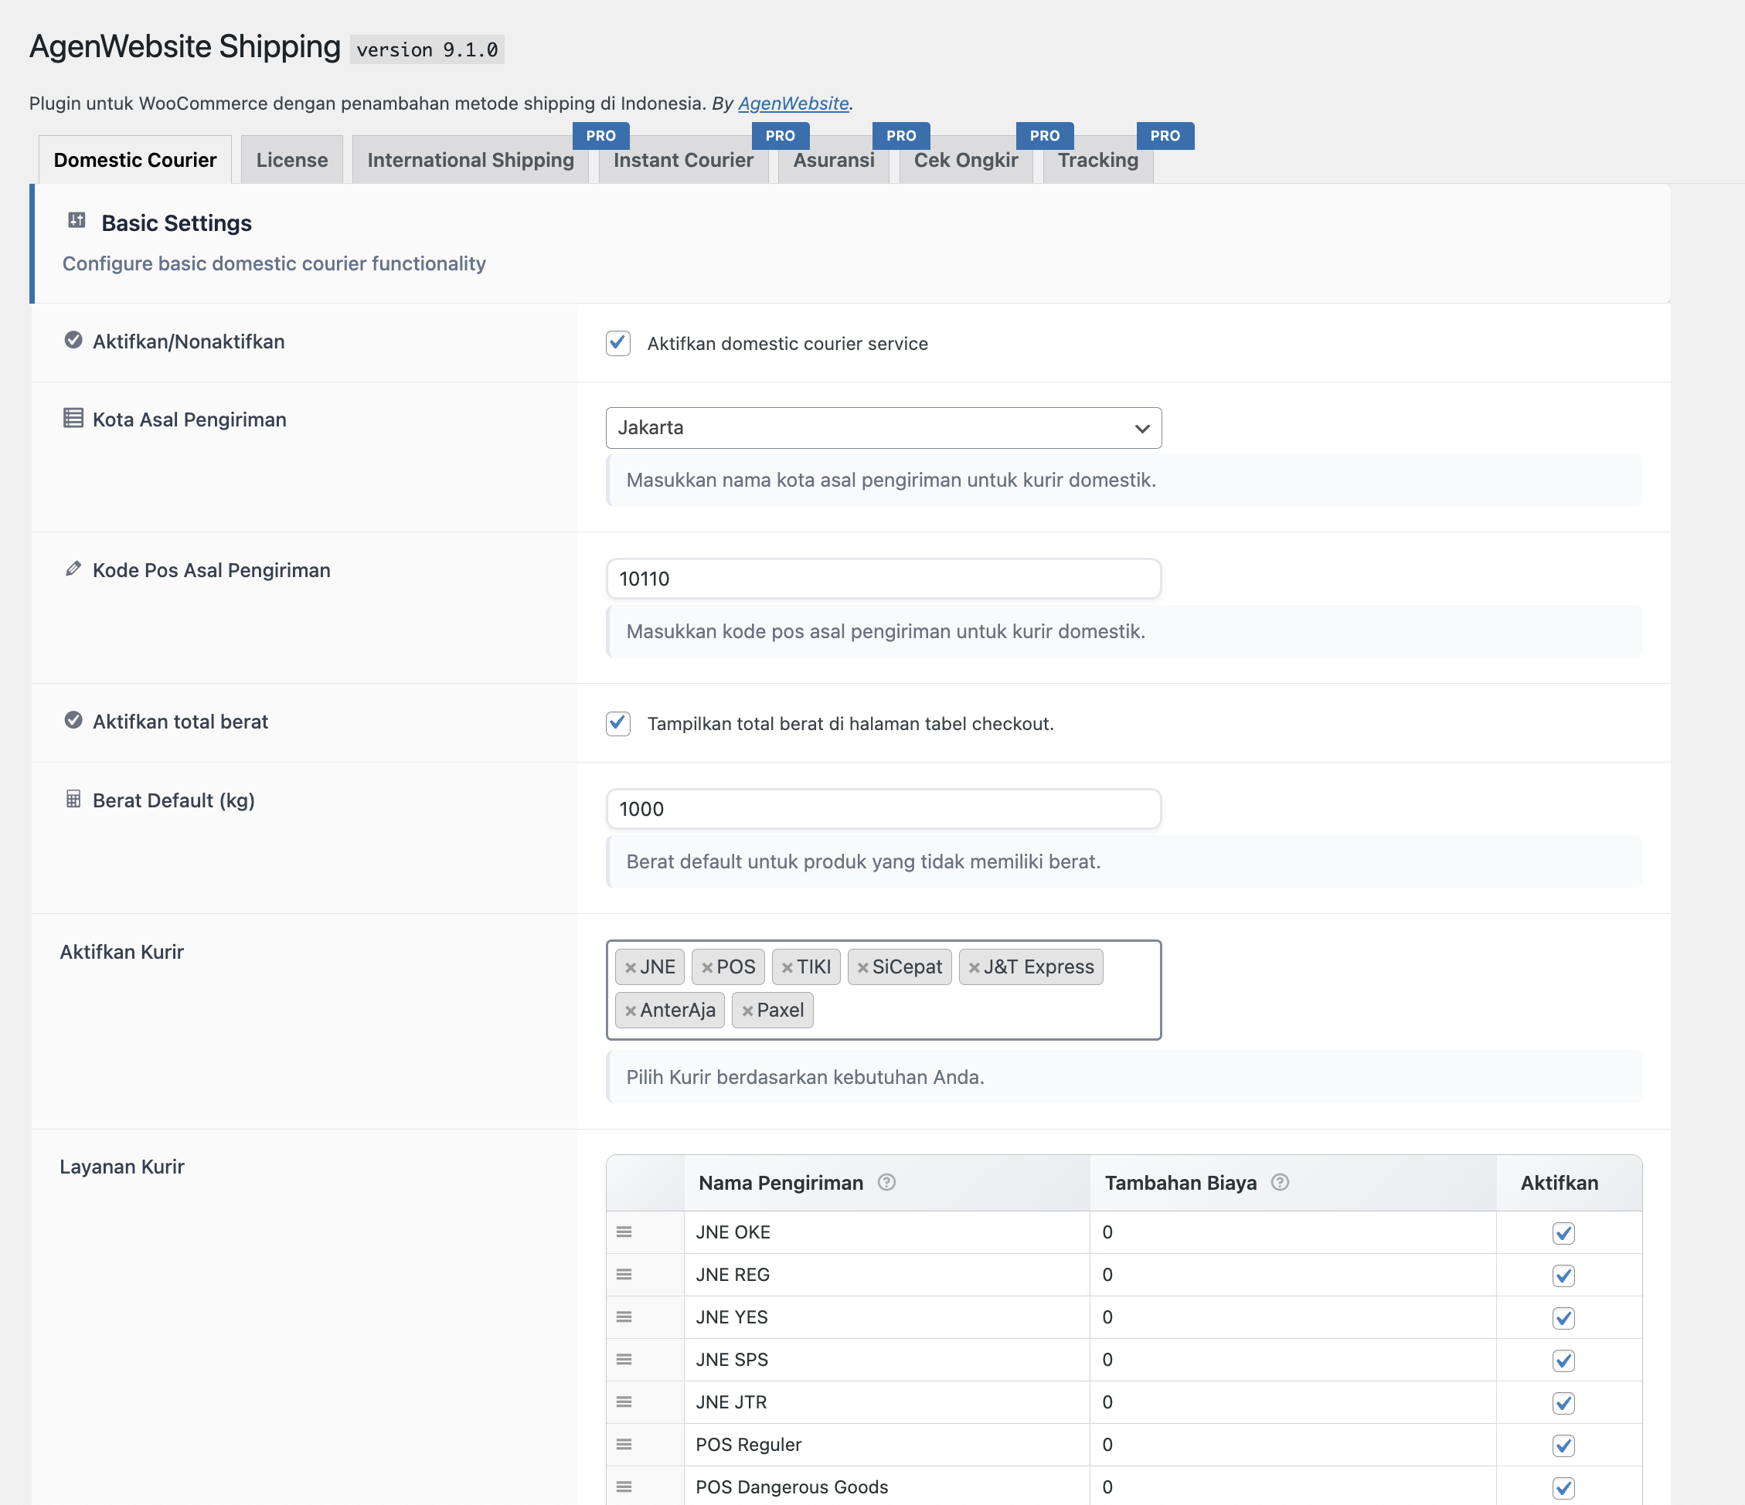Click the Basic Settings header icon
Viewport: 1745px width, 1505px height.
tap(77, 220)
